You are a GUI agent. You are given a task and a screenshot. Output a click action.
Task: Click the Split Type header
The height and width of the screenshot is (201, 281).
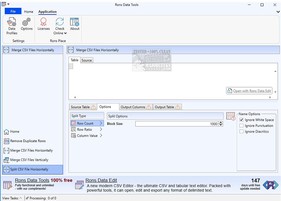pos(87,116)
